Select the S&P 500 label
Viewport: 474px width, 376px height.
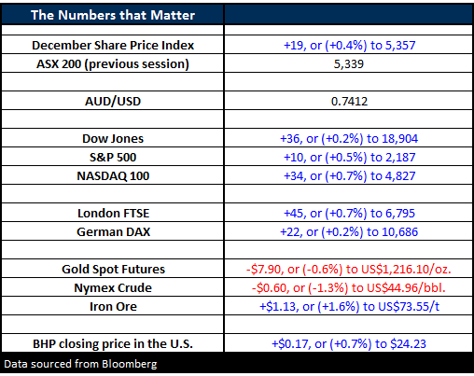[113, 158]
